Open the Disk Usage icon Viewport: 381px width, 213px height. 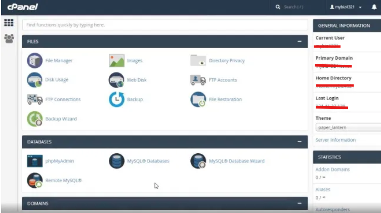(34, 79)
